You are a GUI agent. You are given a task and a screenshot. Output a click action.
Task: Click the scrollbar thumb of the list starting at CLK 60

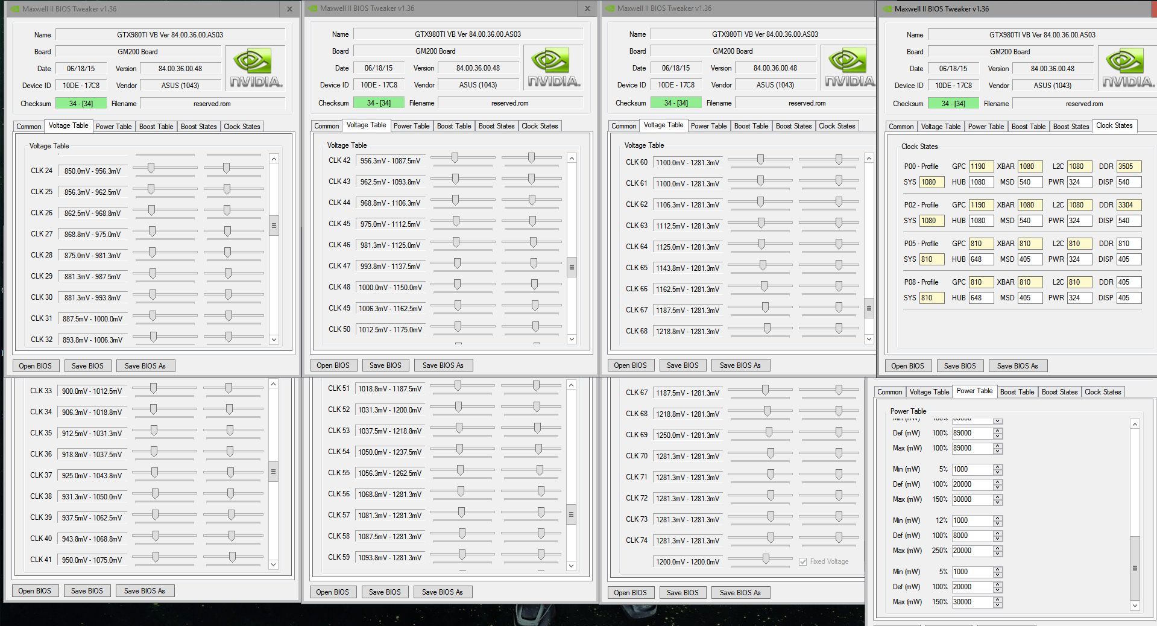coord(869,308)
